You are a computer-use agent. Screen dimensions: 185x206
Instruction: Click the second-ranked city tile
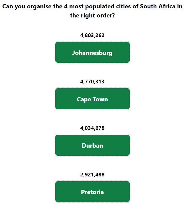click(92, 99)
